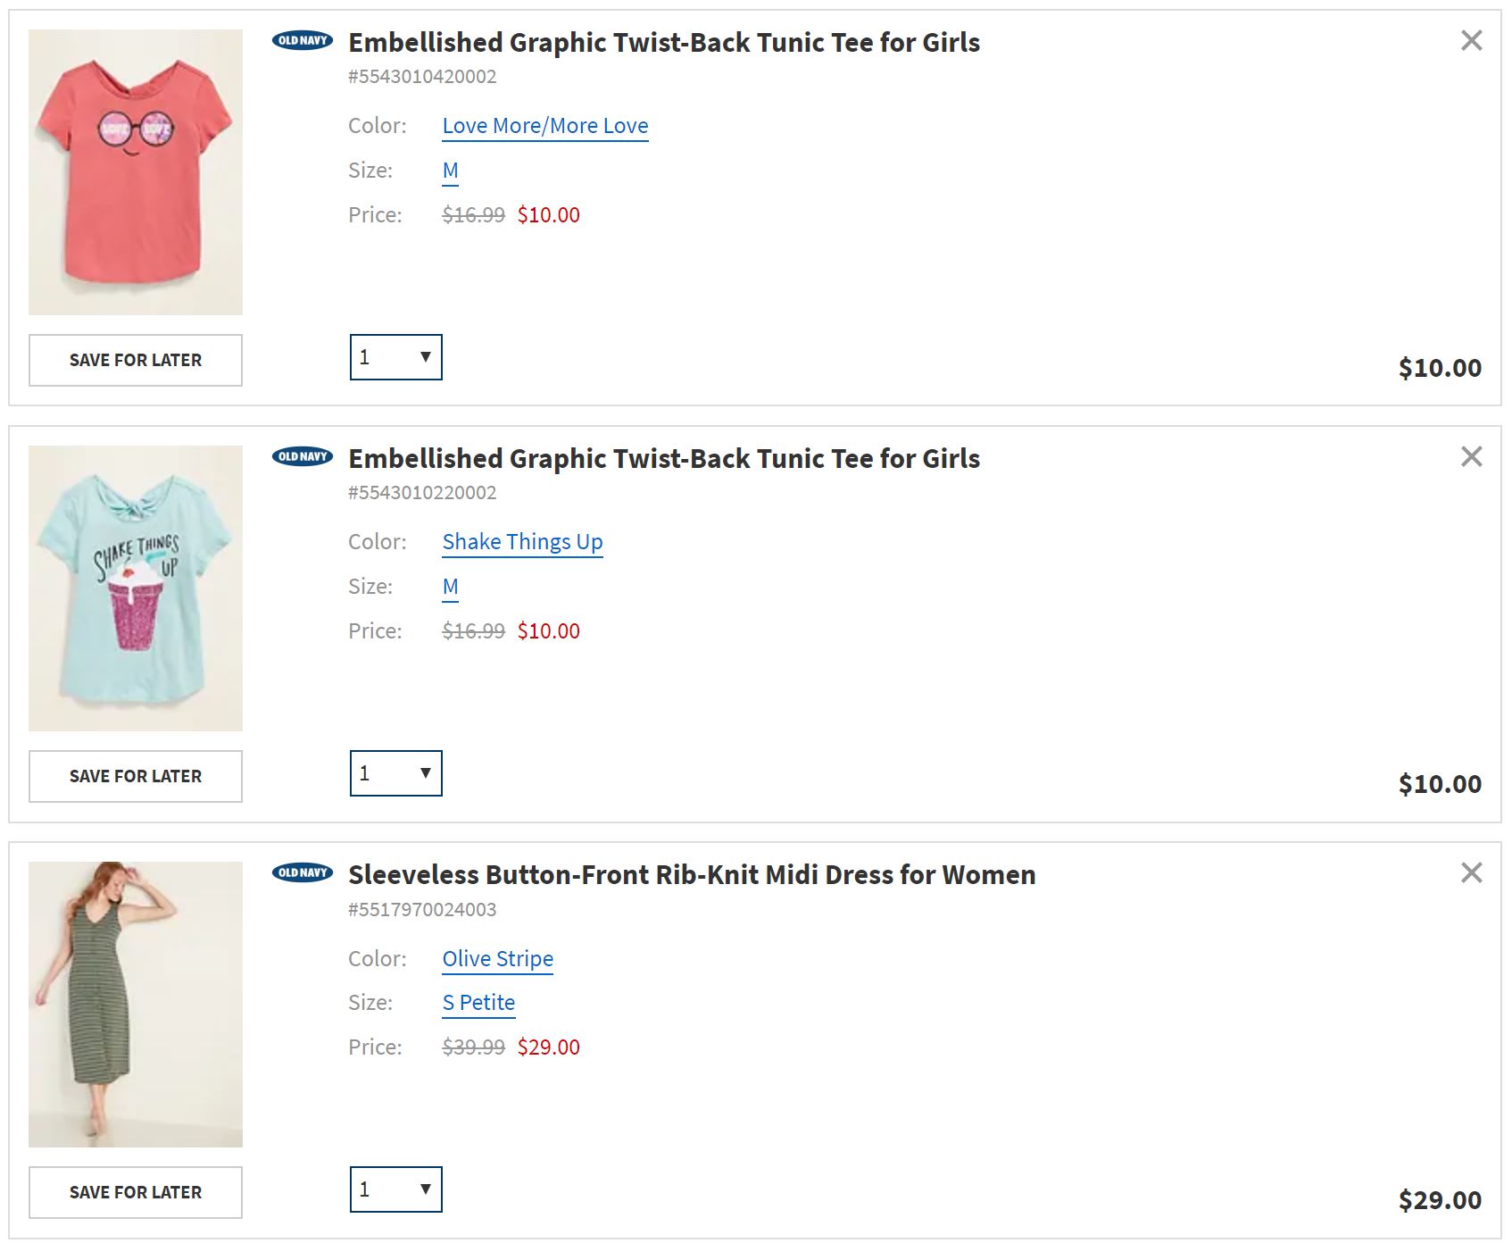Click Old Navy logo beside midi dress
The height and width of the screenshot is (1260, 1512).
[303, 872]
